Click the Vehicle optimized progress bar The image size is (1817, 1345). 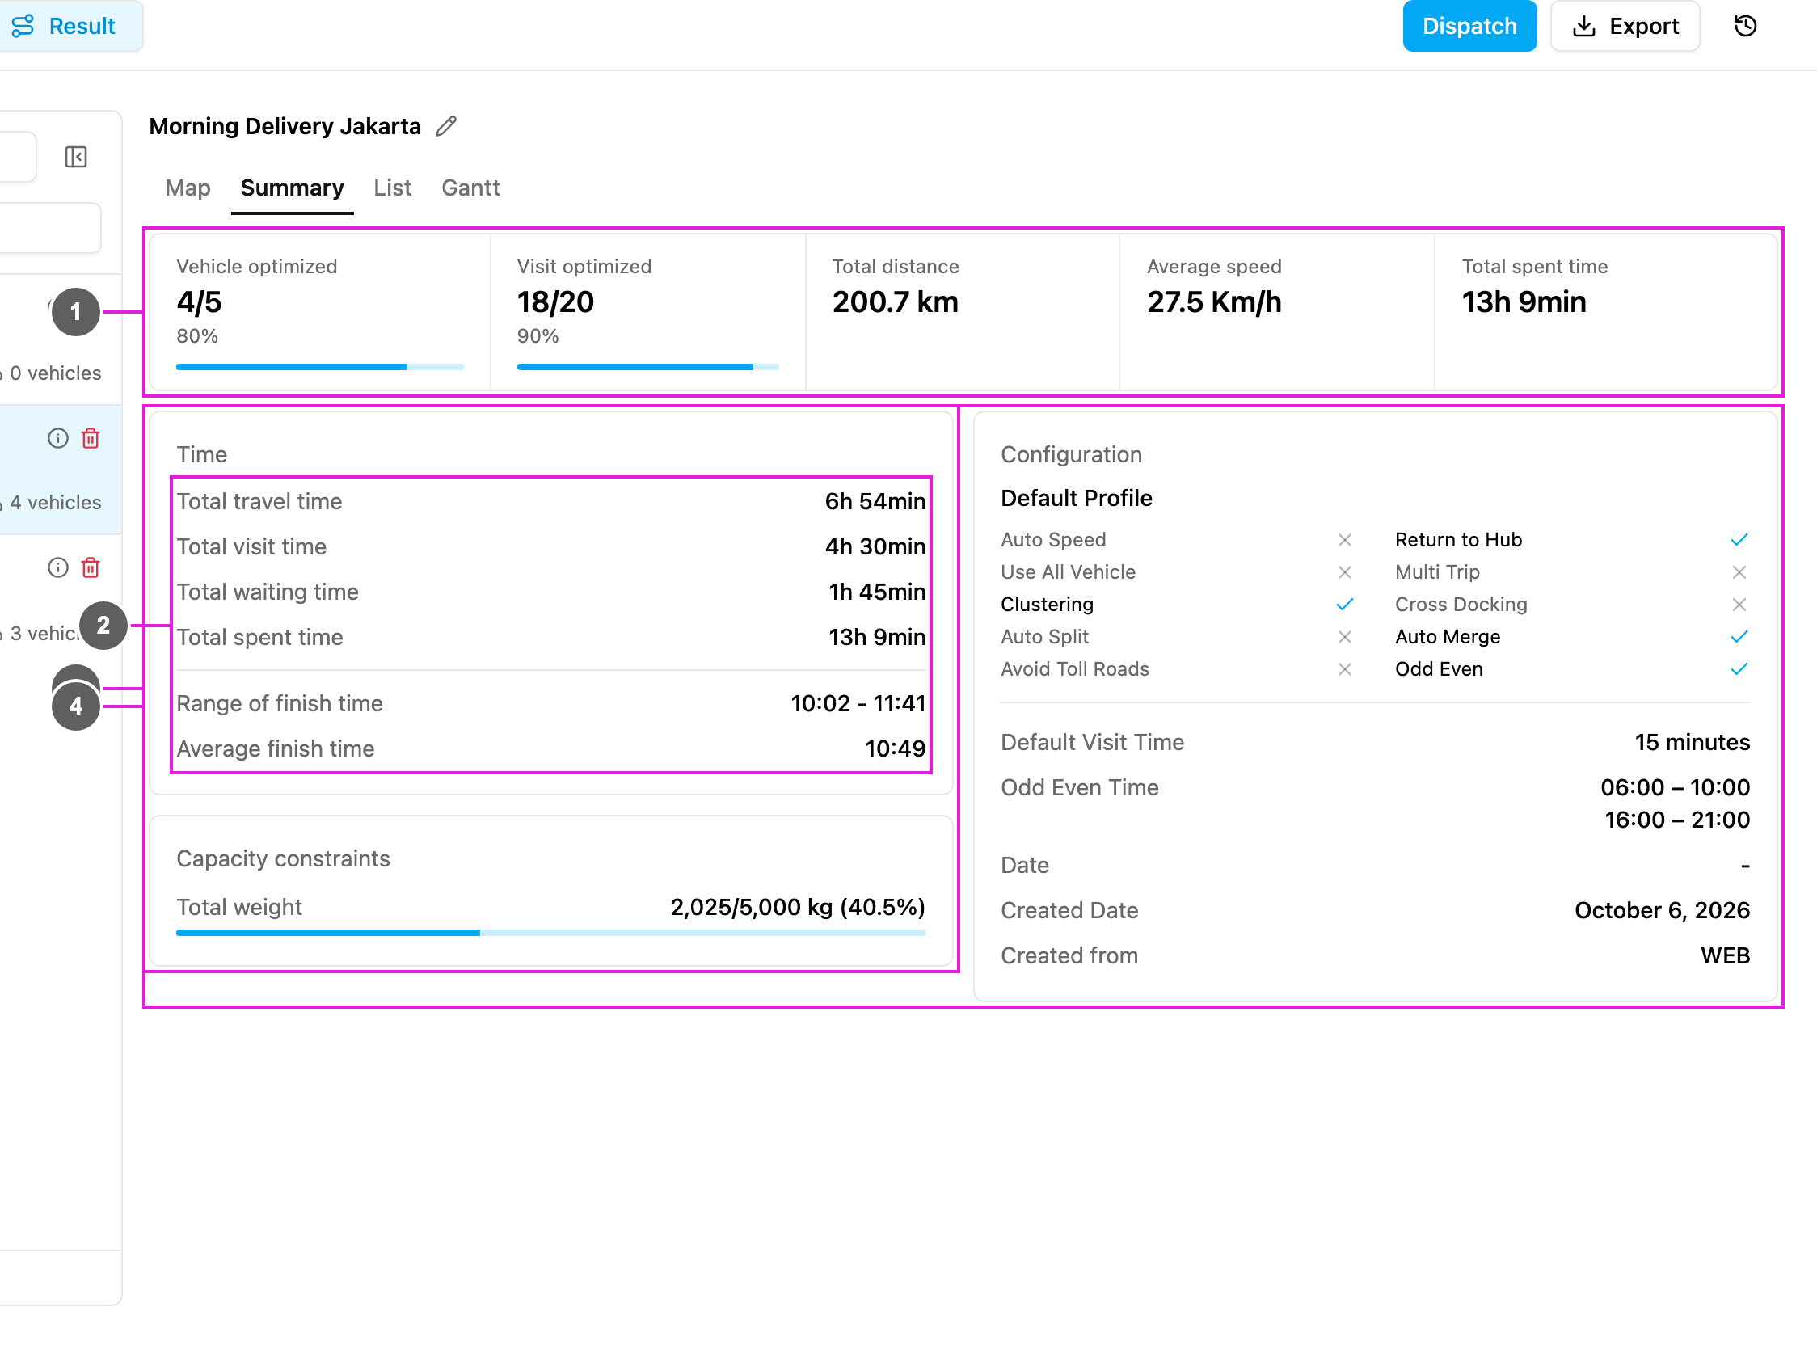click(x=320, y=367)
